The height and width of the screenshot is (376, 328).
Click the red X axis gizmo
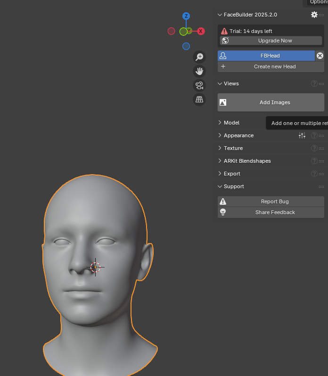click(x=201, y=31)
